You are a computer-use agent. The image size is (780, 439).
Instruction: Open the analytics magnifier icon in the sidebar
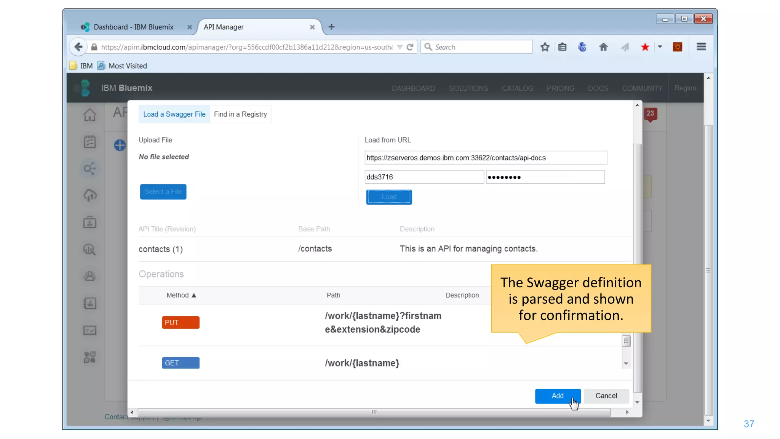[90, 249]
